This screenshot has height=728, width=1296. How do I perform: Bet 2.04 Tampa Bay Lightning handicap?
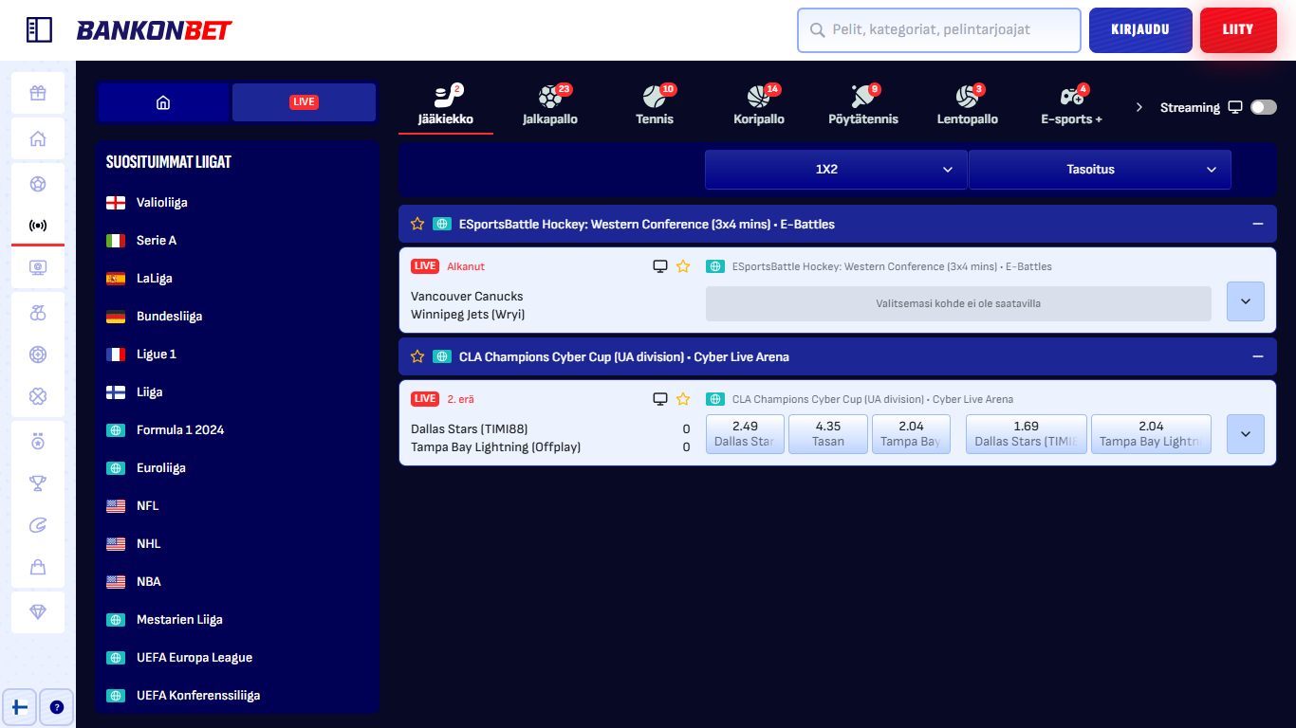(1151, 434)
